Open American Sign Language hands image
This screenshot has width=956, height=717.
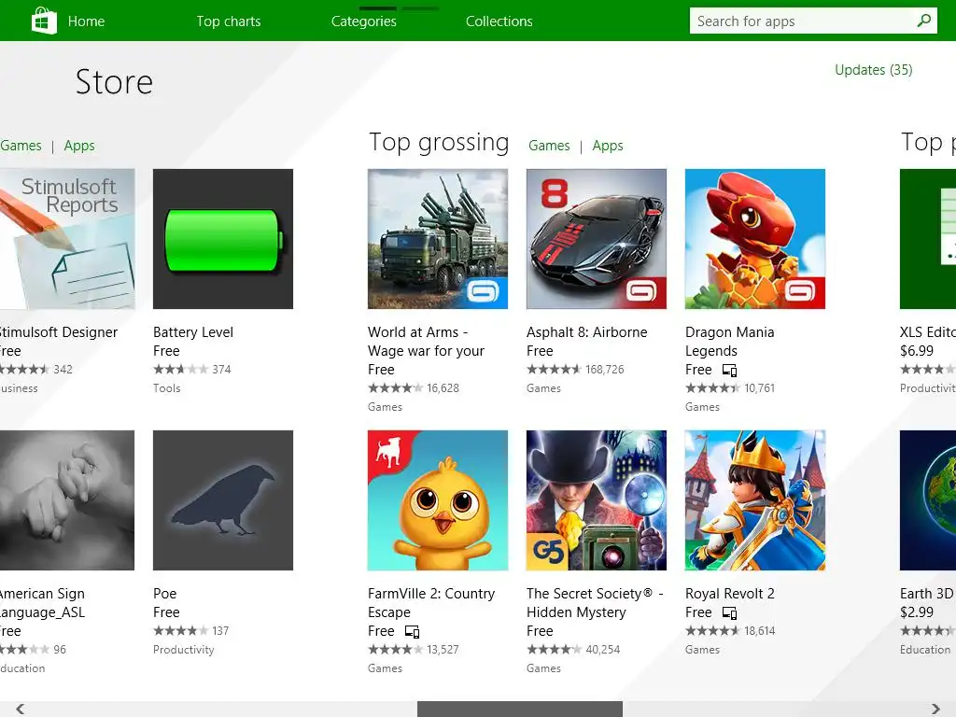pyautogui.click(x=67, y=500)
